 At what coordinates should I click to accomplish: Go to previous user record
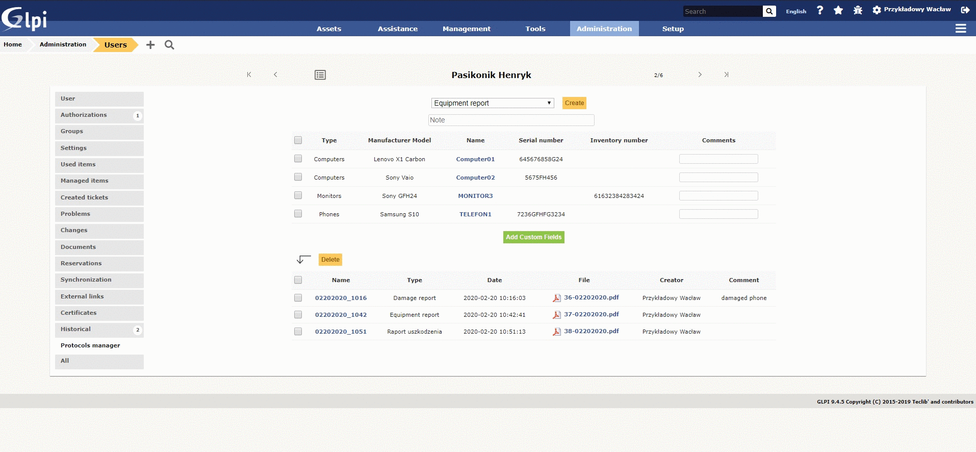[275, 74]
